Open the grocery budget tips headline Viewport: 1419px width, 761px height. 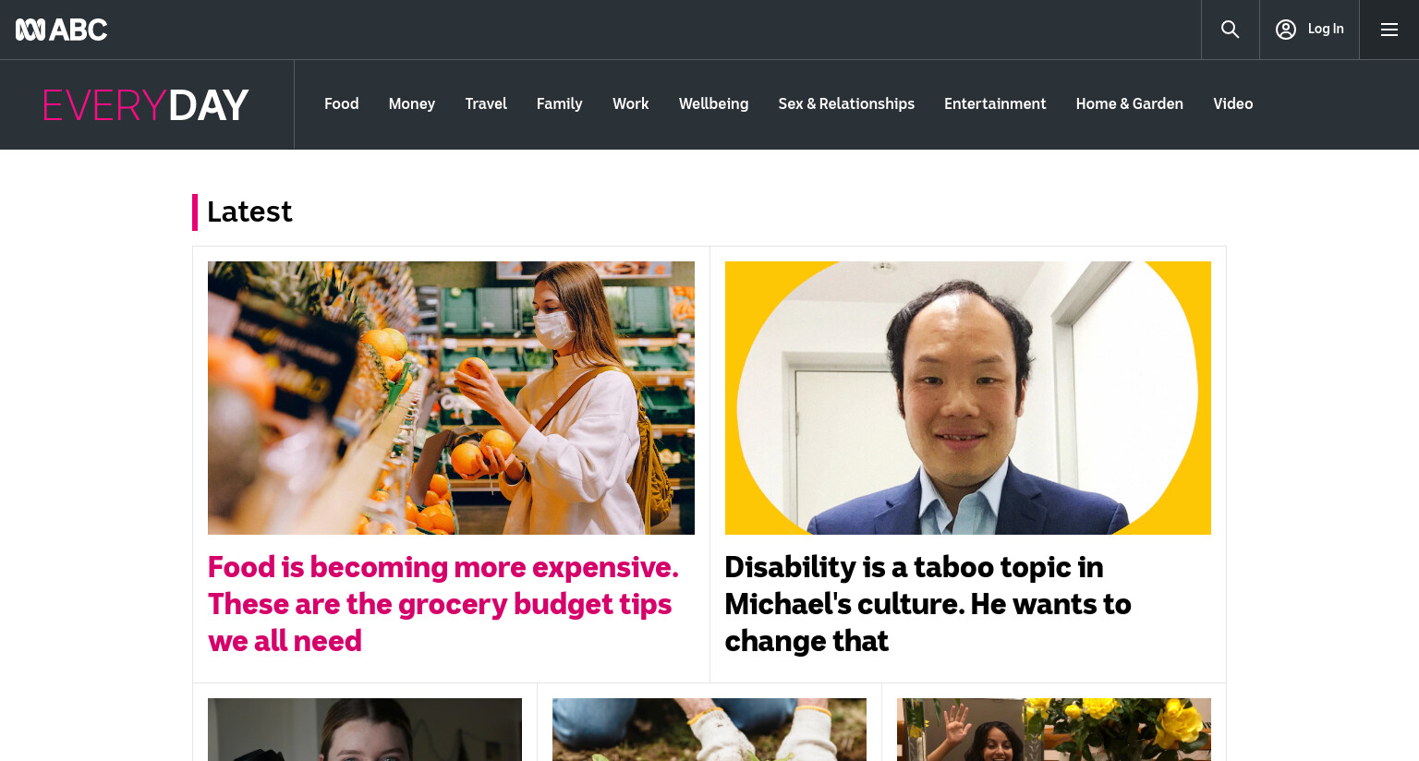point(443,604)
